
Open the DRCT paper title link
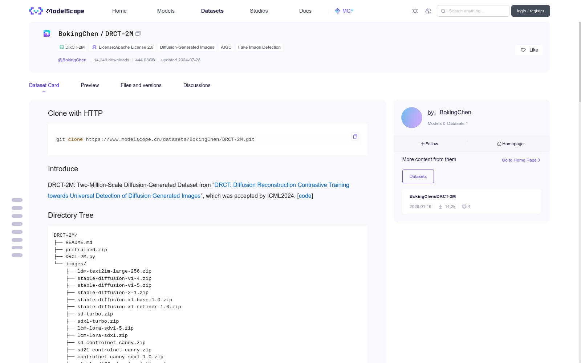pos(199,190)
